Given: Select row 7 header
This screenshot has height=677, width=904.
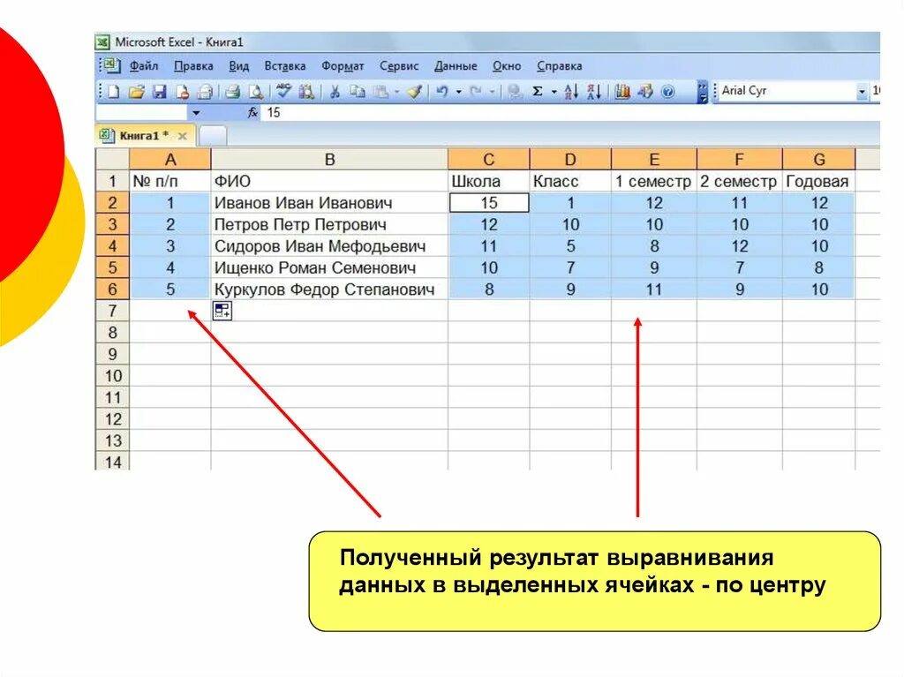Looking at the screenshot, I should point(112,311).
